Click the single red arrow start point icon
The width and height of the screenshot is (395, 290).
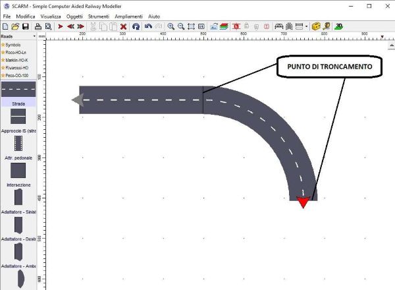tap(61, 26)
